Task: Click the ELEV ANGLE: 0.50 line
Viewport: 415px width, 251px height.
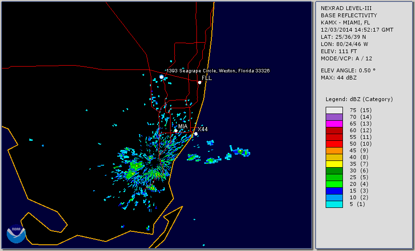Action: coord(348,70)
